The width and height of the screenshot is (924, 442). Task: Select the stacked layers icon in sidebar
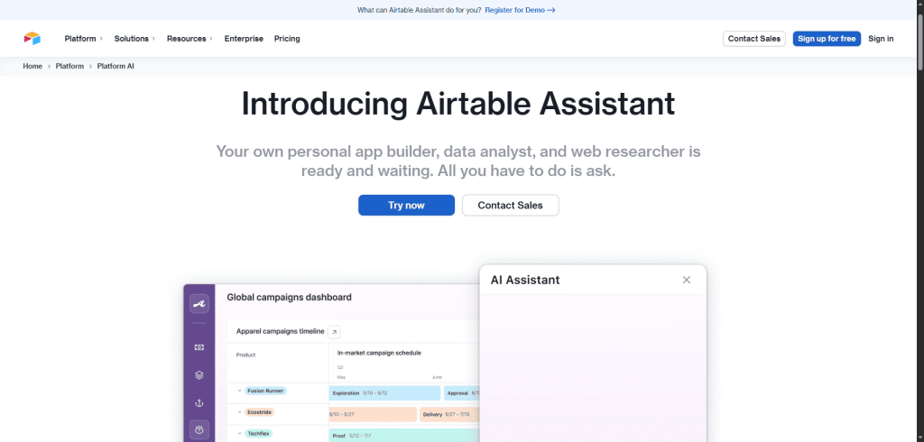coord(199,375)
